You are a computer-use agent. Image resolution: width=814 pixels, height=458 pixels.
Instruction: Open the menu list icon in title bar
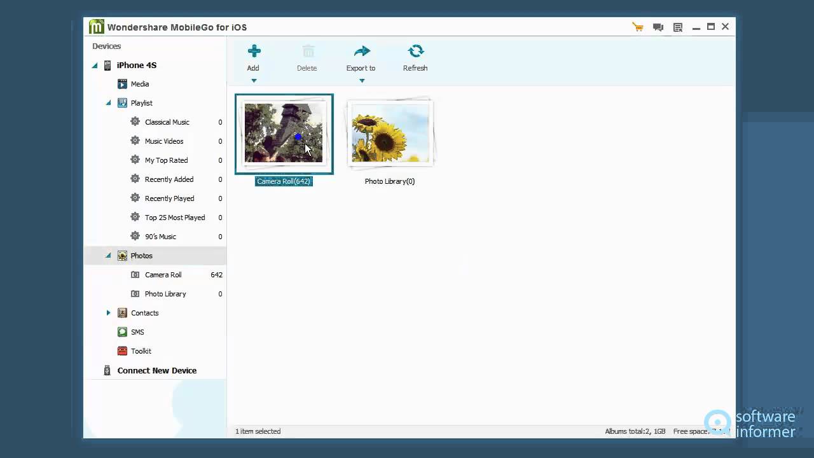(x=678, y=27)
